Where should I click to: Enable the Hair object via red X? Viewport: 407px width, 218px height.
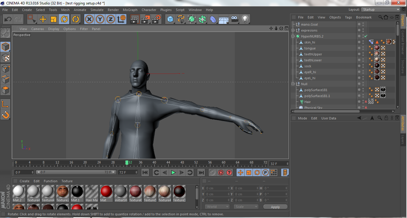[366, 102]
